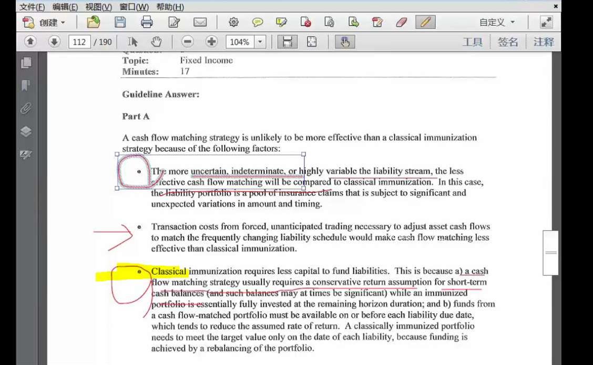Image resolution: width=593 pixels, height=365 pixels.
Task: Select the highlight text tool icon
Action: [x=281, y=22]
